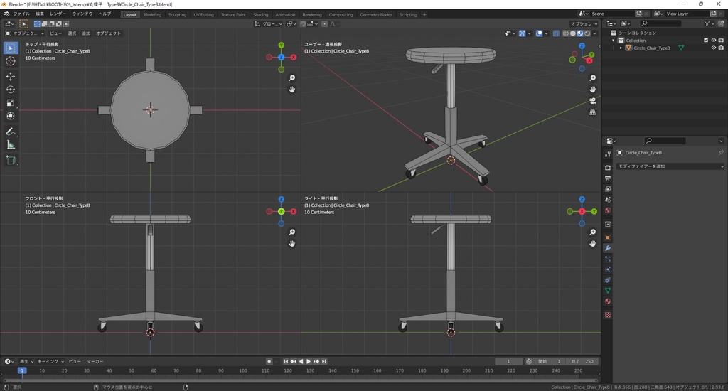
Task: Select the Rotate tool in the left toolbar
Action: (11, 90)
